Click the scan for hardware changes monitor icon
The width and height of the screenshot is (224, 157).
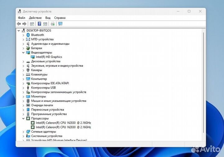tap(60, 24)
